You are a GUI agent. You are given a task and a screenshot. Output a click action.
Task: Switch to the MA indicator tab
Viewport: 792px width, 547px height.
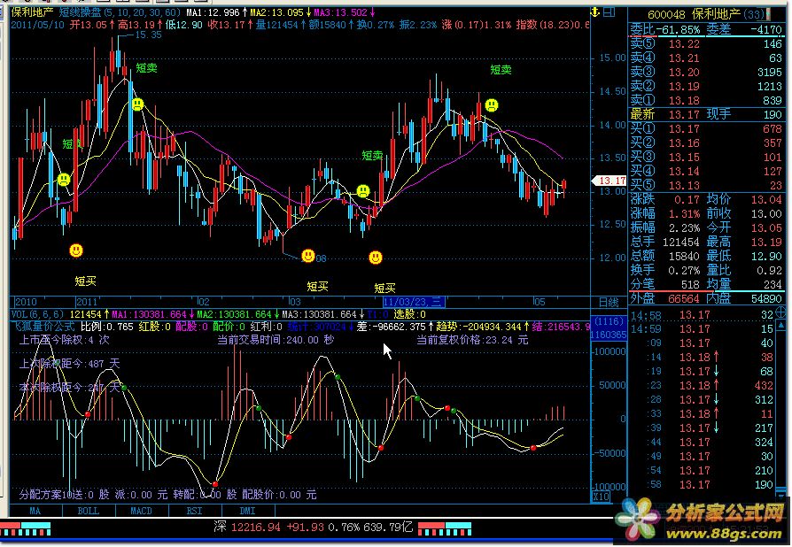35,511
